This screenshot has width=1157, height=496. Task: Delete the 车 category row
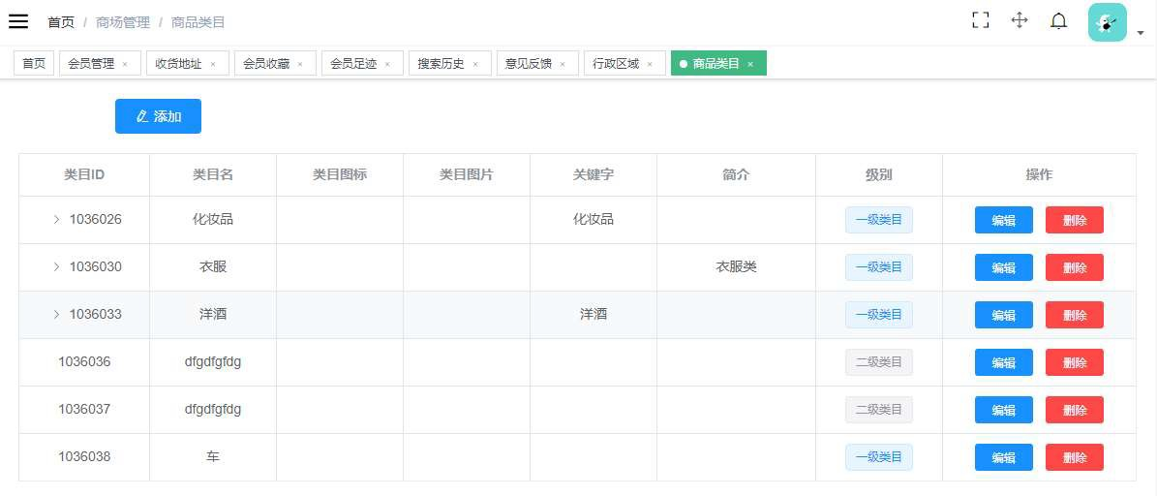1074,457
